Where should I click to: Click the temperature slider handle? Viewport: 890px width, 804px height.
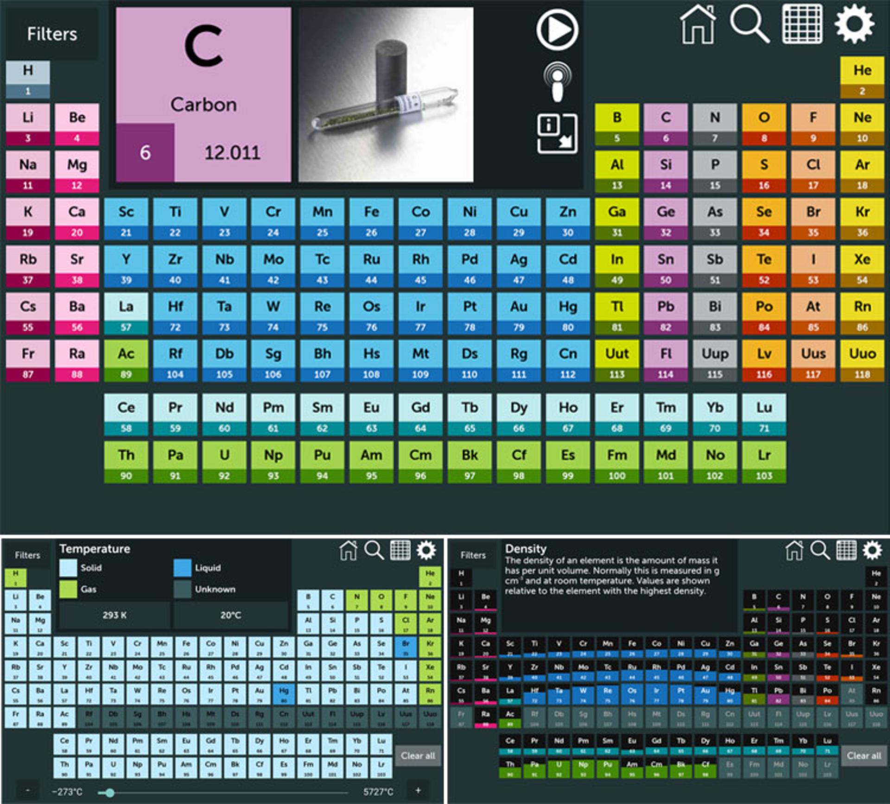point(109,792)
